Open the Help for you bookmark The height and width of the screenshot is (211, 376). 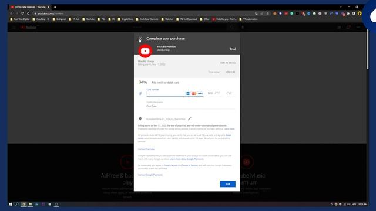coord(224,19)
